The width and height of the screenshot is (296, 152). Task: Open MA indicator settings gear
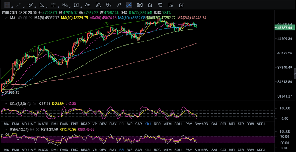25,18
